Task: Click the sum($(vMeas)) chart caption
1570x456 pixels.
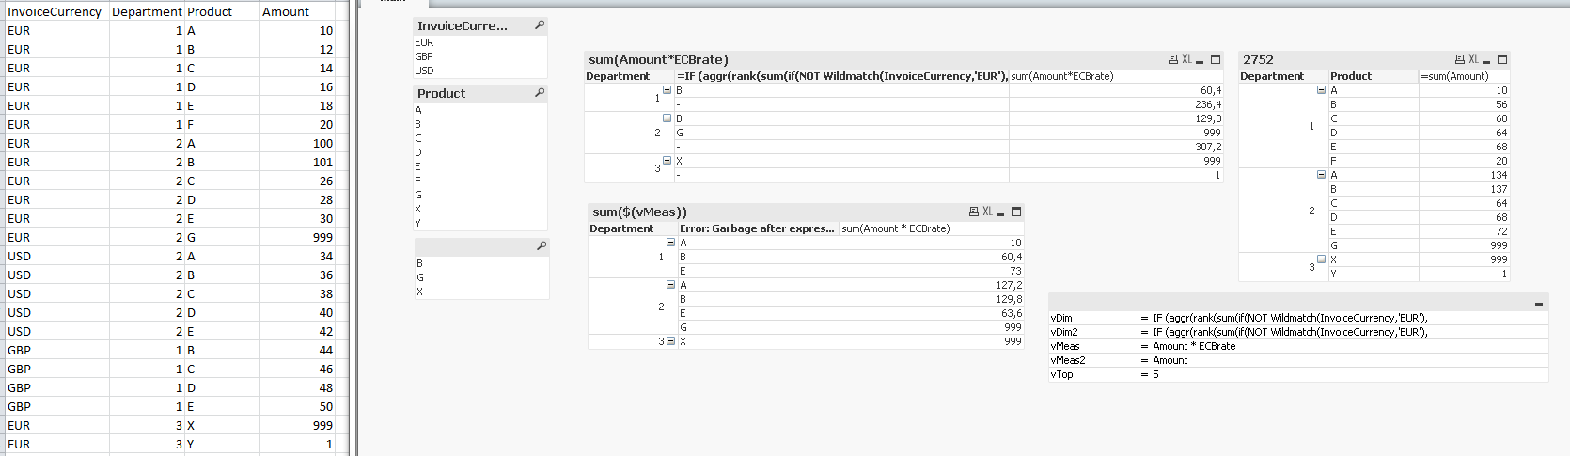Action: pyautogui.click(x=639, y=212)
